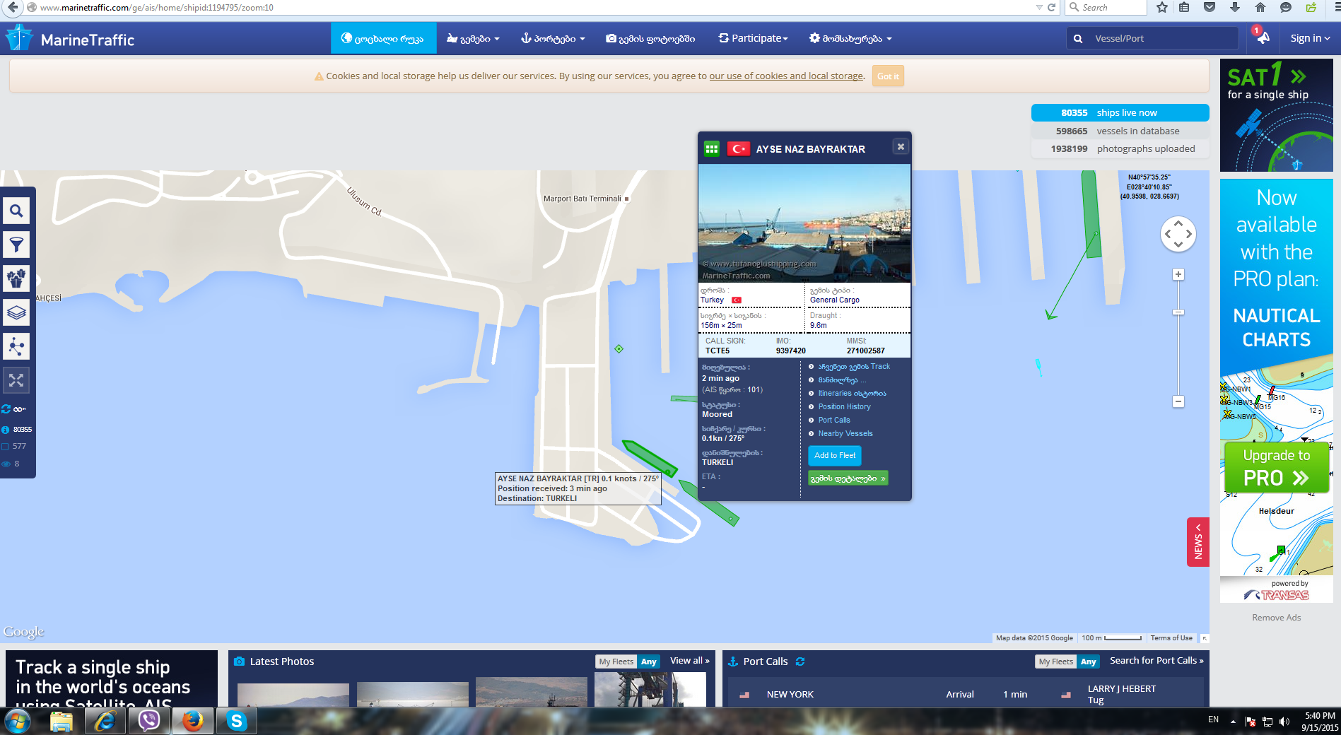Image resolution: width=1341 pixels, height=735 pixels.
Task: Open the browser downloads arrow
Action: (1235, 8)
